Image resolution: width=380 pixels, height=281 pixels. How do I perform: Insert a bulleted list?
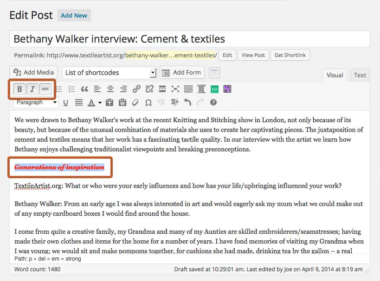(59, 89)
